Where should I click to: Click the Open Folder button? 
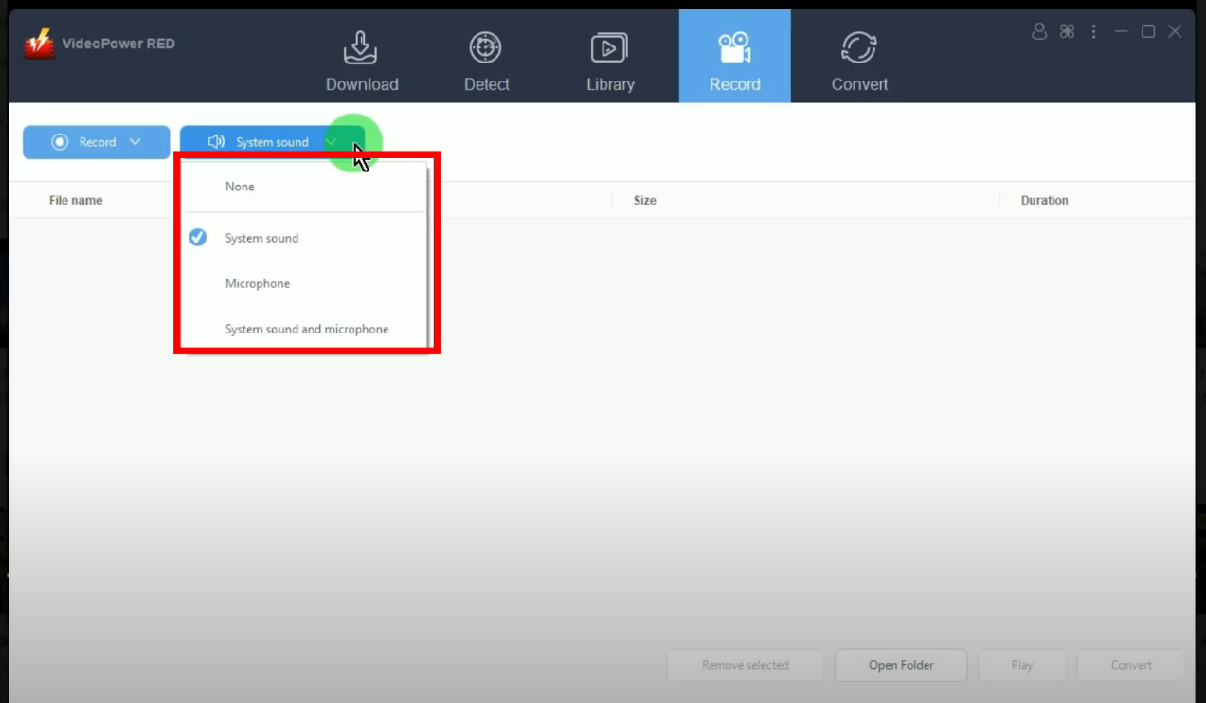tap(899, 665)
